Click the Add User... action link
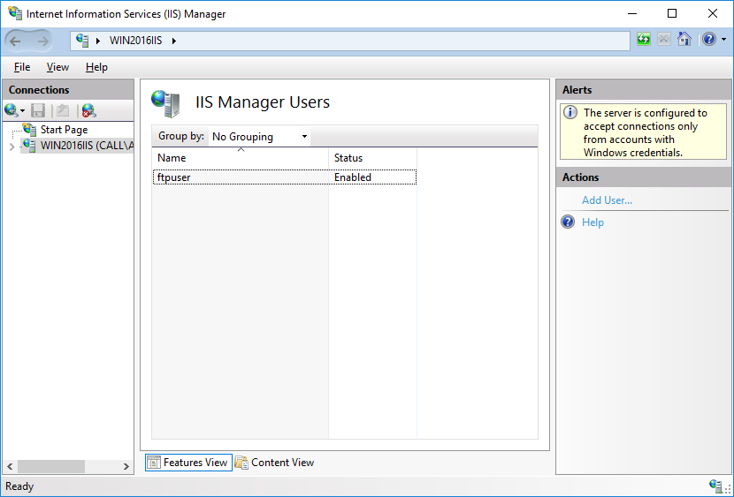 pos(607,200)
